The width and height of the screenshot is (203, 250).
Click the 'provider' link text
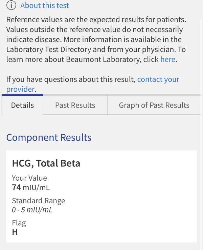20,89
